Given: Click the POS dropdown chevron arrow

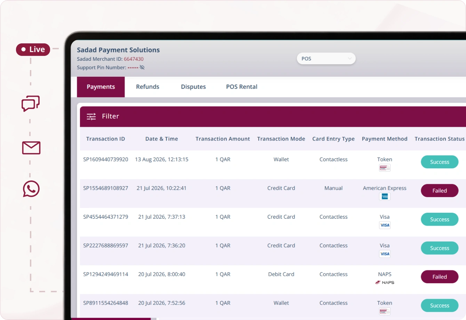Looking at the screenshot, I should pyautogui.click(x=350, y=59).
